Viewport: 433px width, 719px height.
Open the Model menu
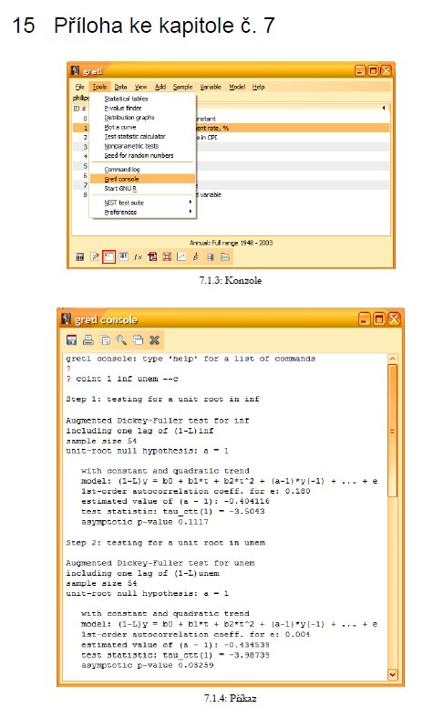[x=237, y=87]
